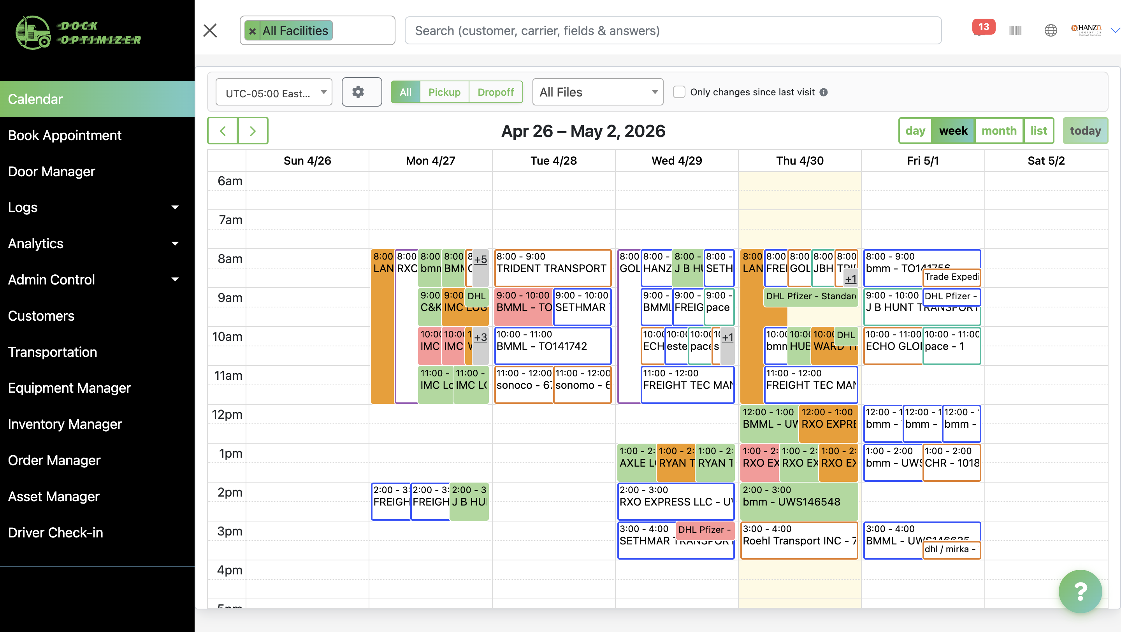Open Wednesday 11:00 FREIGHT TEC appointment
The image size is (1121, 632).
[x=687, y=384]
